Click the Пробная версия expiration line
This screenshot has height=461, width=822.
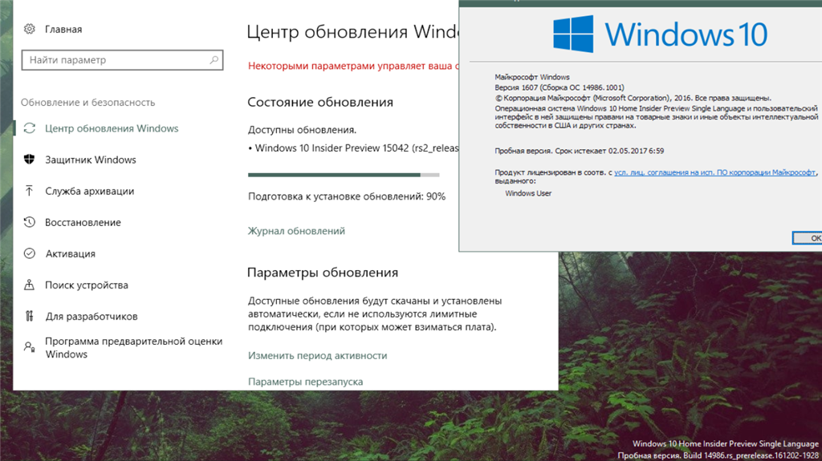point(580,151)
